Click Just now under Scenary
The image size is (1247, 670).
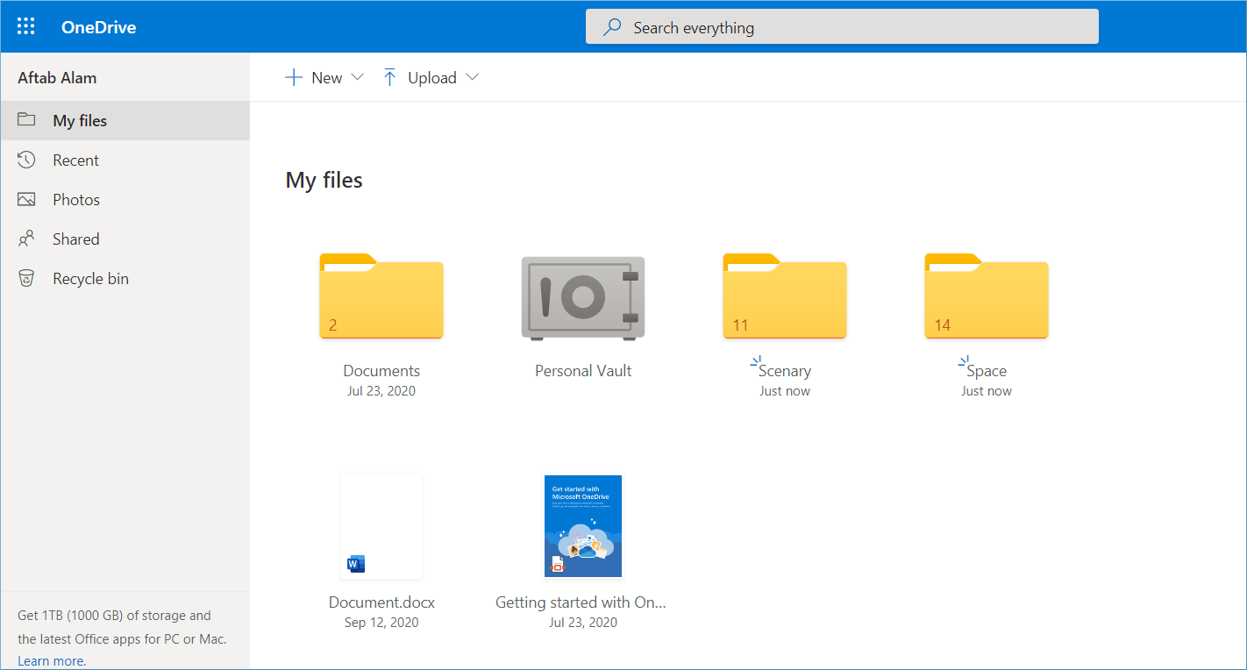[785, 391]
